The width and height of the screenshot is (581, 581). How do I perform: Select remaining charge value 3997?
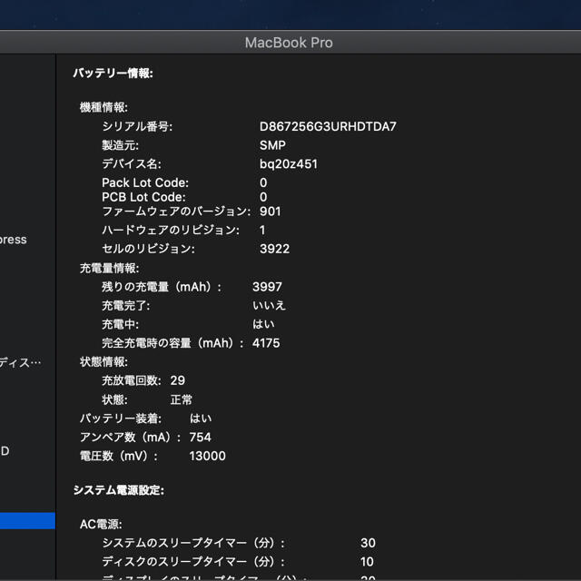267,287
